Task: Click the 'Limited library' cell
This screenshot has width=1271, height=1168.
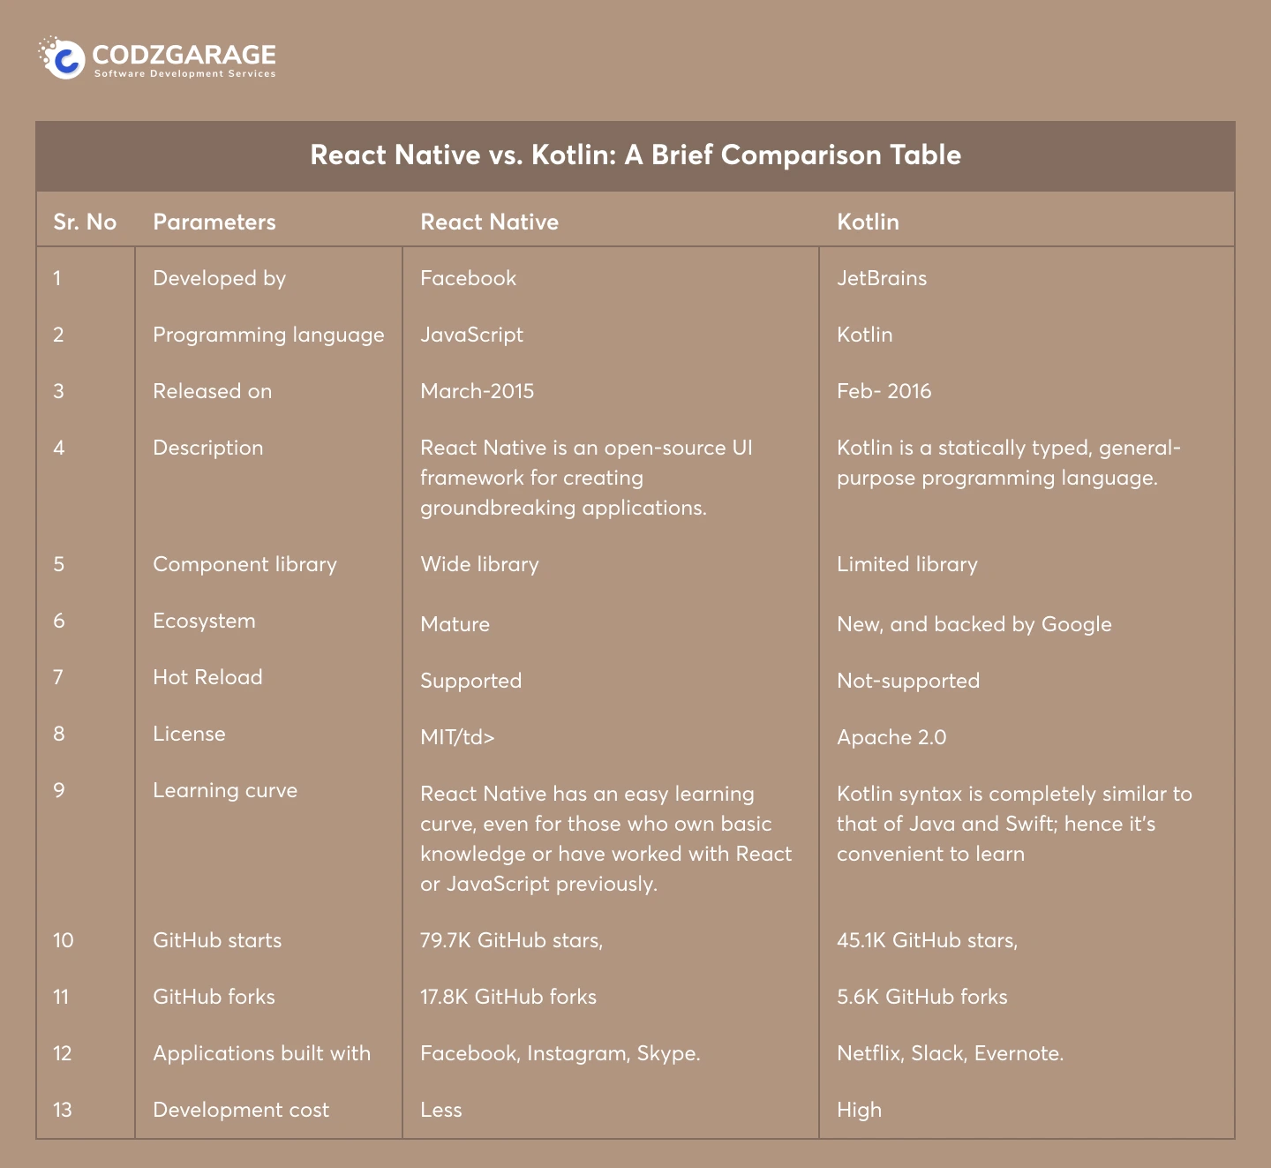Action: click(906, 564)
